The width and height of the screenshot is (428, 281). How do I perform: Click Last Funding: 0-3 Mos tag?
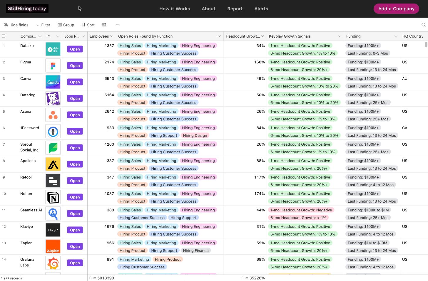click(368, 53)
